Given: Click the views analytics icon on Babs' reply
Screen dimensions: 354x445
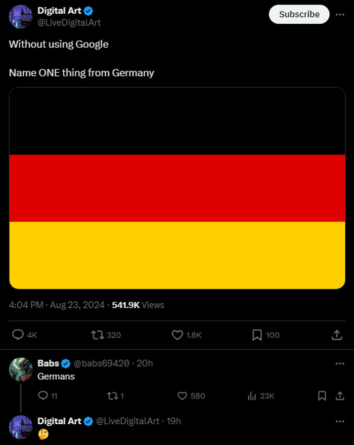Looking at the screenshot, I should [x=251, y=396].
